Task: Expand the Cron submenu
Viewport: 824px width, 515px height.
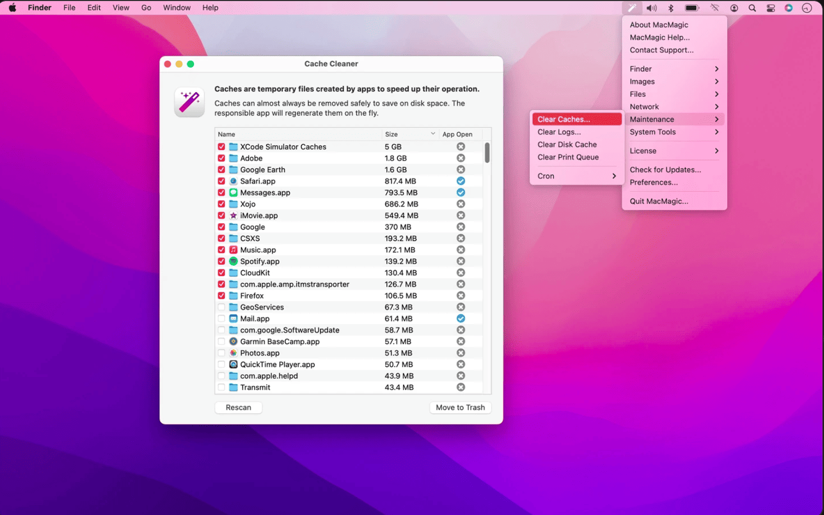Action: [x=577, y=176]
